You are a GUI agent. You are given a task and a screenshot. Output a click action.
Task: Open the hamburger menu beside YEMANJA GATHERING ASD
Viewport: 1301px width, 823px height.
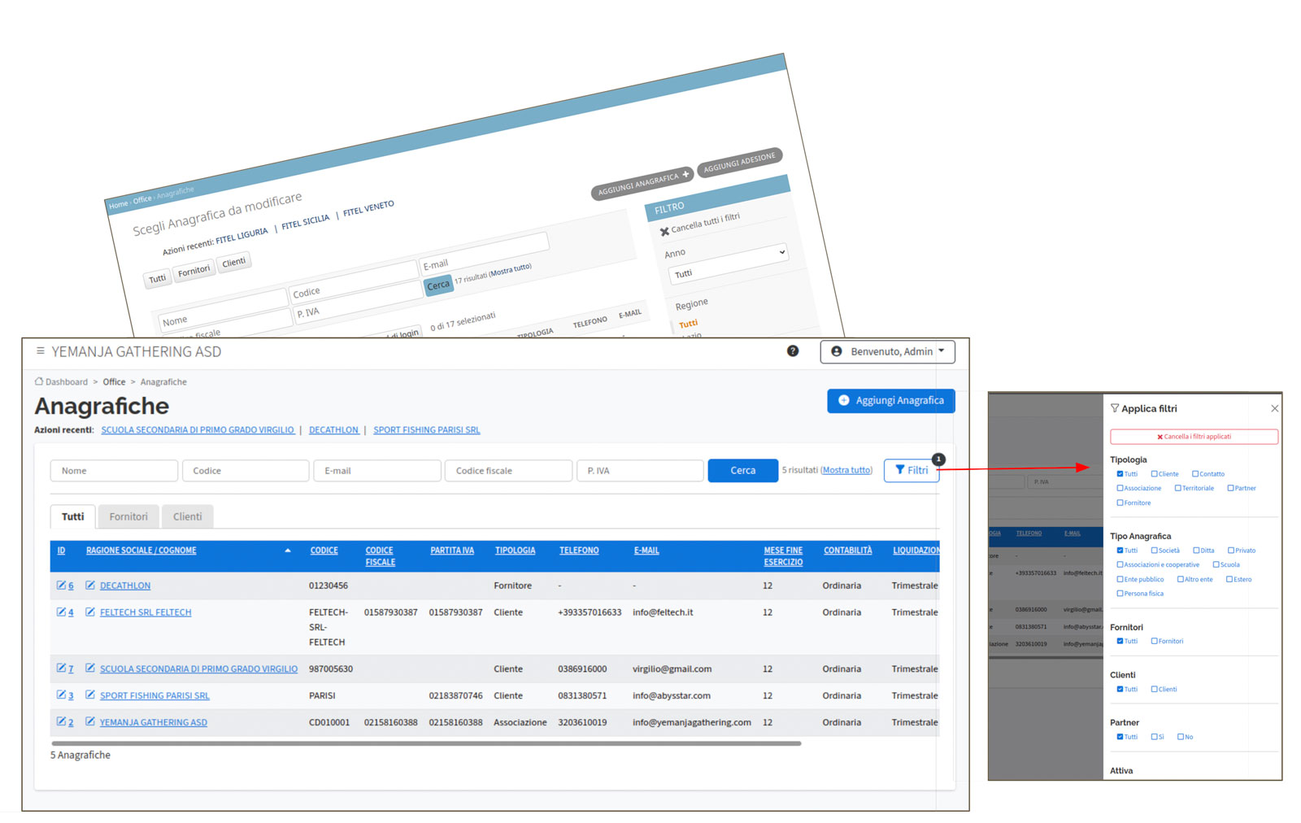coord(40,351)
